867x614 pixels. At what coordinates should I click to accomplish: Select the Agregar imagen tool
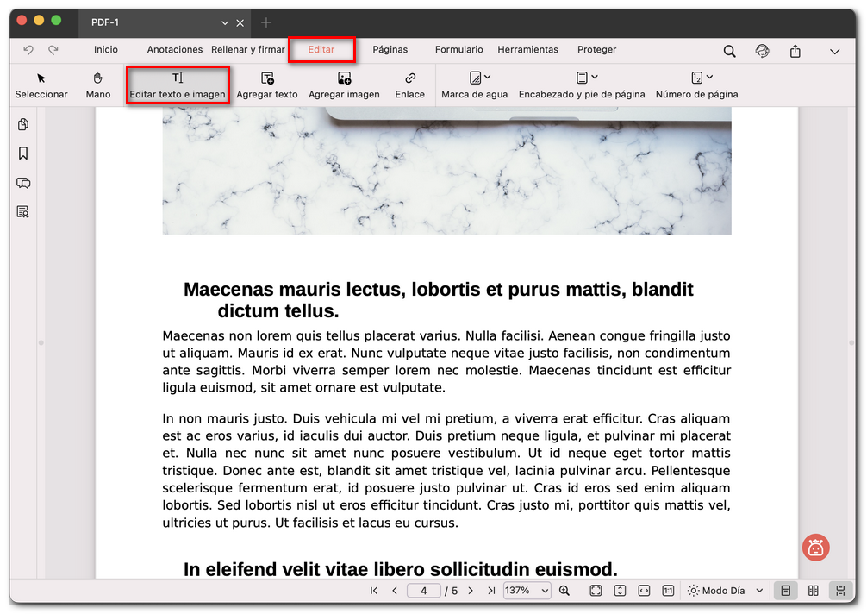click(344, 84)
